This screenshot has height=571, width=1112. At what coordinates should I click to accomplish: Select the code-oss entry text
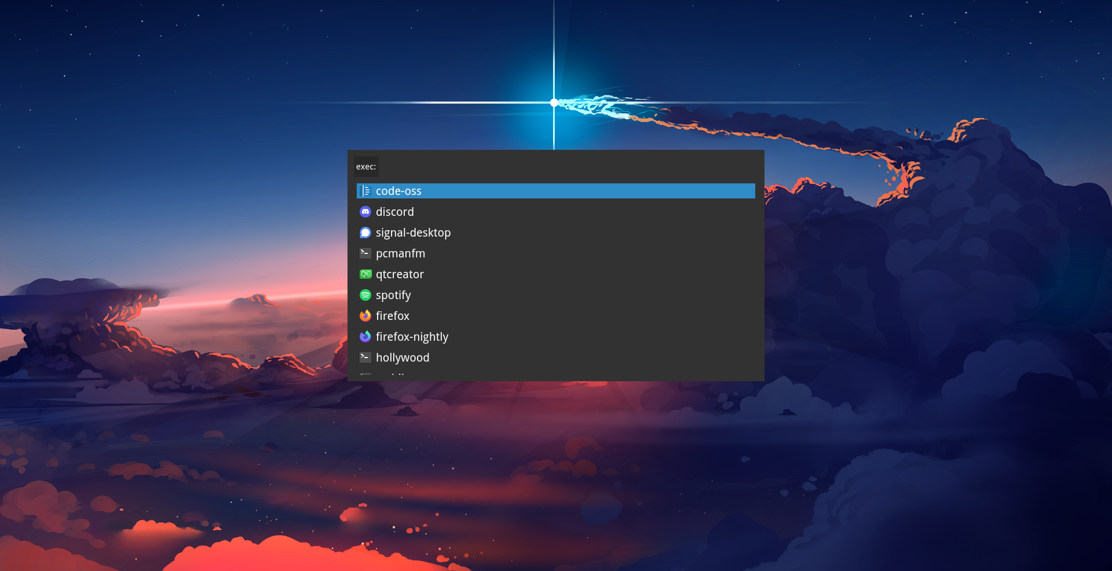(398, 191)
